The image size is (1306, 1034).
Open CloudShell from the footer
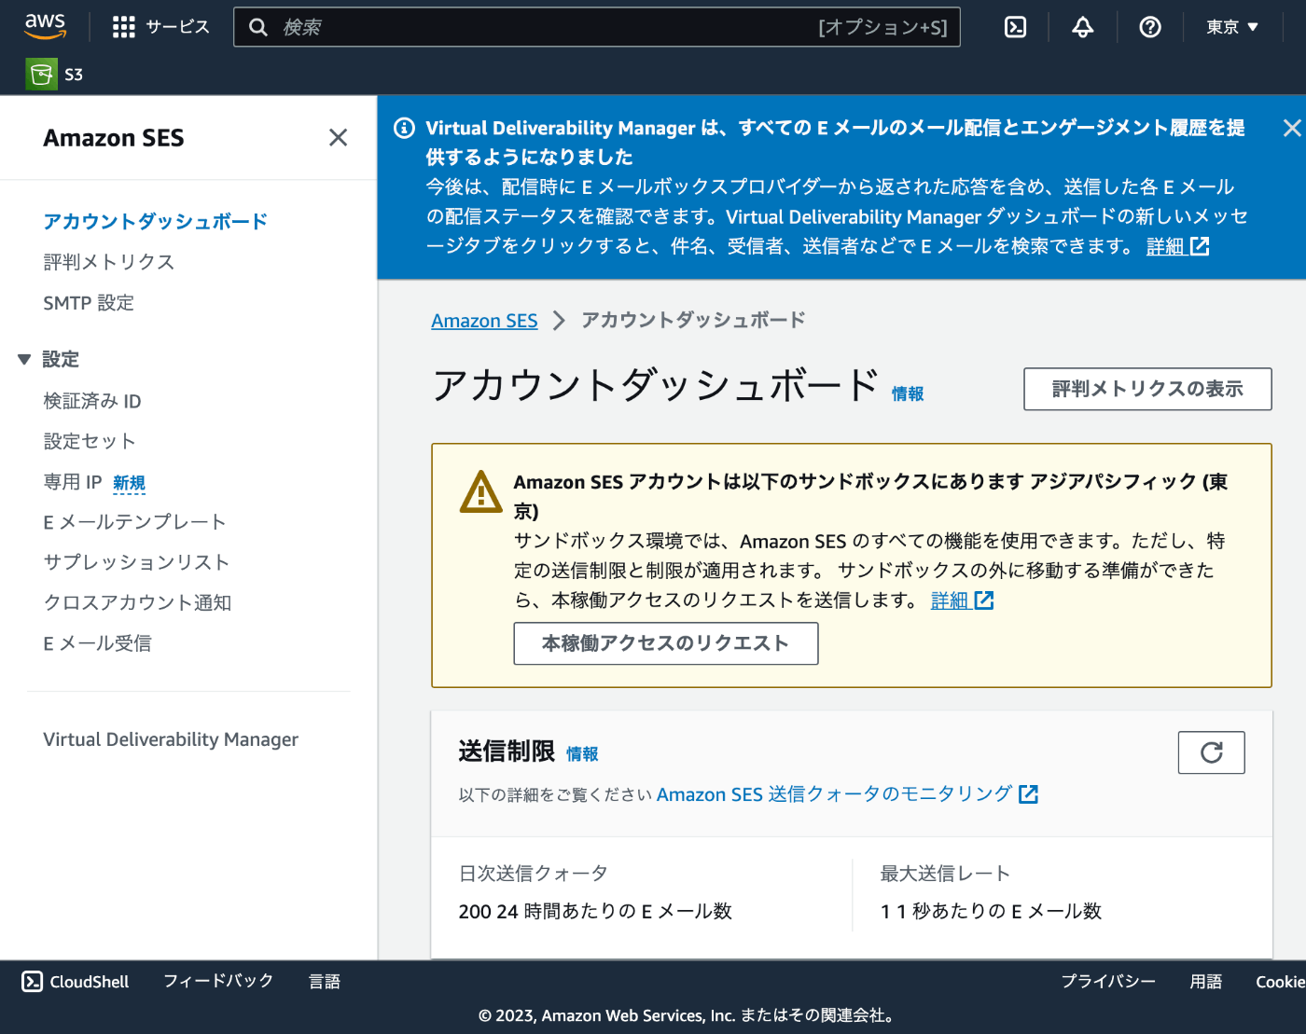coord(76,981)
